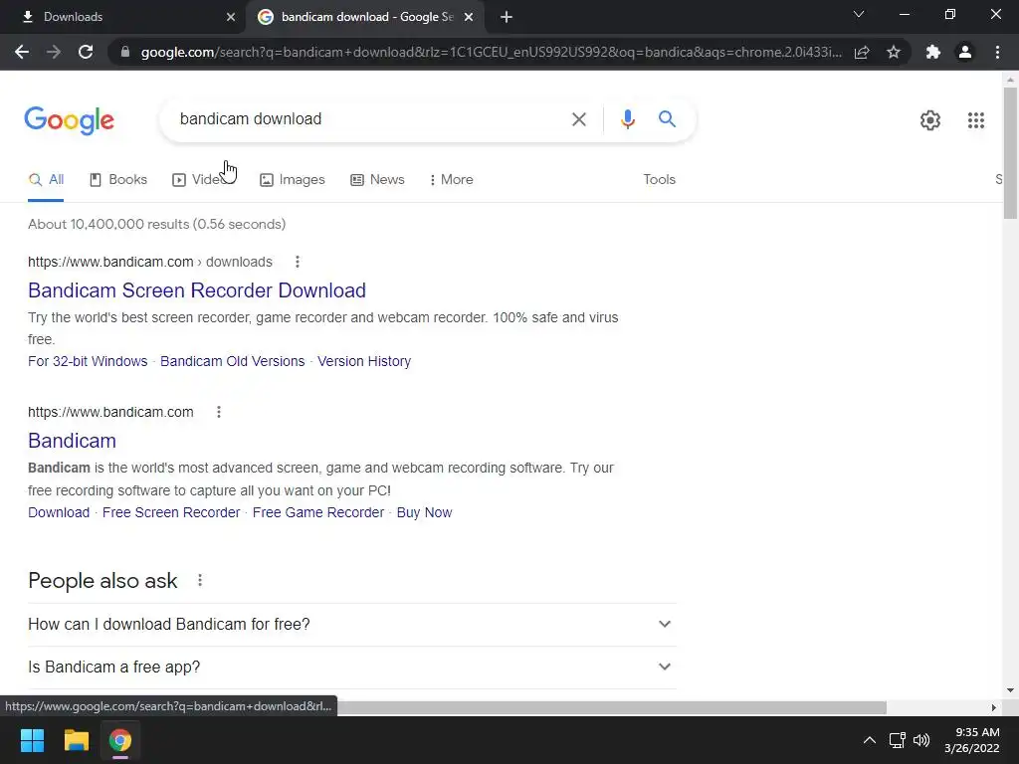Image resolution: width=1019 pixels, height=764 pixels.
Task: Select the bandicam download Google tab
Action: click(364, 17)
